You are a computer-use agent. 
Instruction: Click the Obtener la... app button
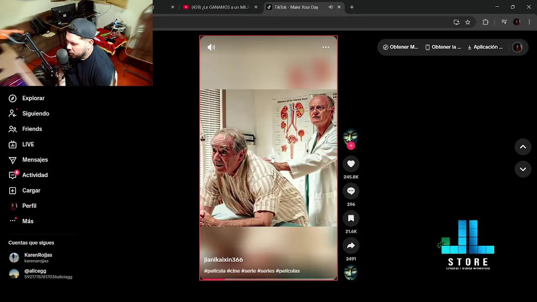click(443, 47)
